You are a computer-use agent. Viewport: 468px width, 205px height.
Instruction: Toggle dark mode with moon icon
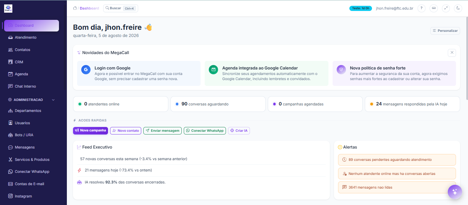(x=458, y=8)
